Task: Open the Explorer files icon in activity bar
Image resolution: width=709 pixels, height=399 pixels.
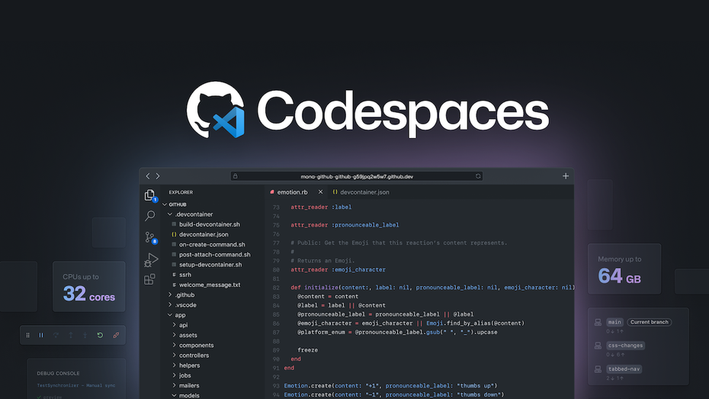Action: [x=150, y=195]
